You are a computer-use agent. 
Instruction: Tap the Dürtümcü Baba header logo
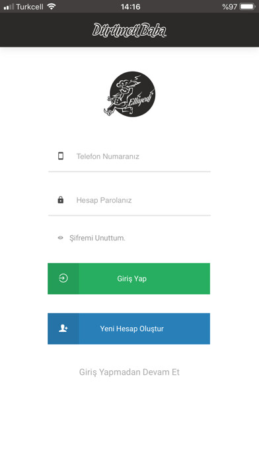pos(129,30)
